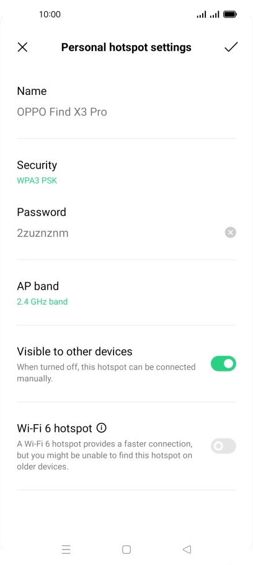Turn off Visible to other devices
Viewport: 253px width, 565px height.
pyautogui.click(x=223, y=363)
